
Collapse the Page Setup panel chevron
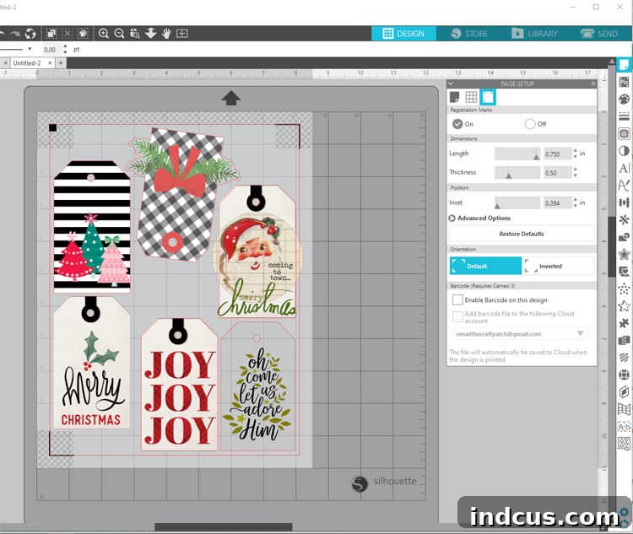pyautogui.click(x=451, y=84)
